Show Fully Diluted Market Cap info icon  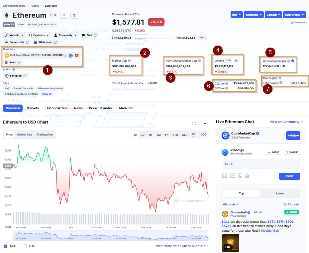[x=199, y=61]
